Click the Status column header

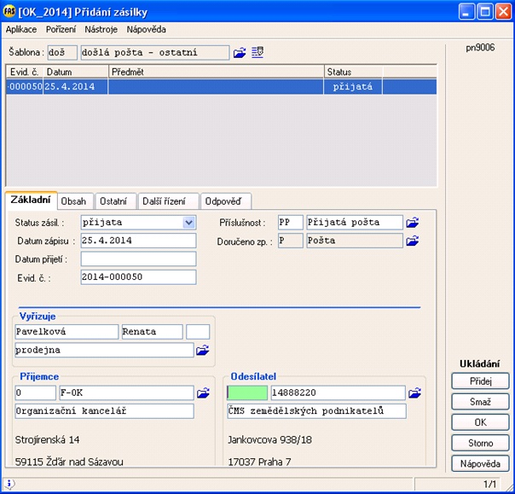click(x=353, y=72)
